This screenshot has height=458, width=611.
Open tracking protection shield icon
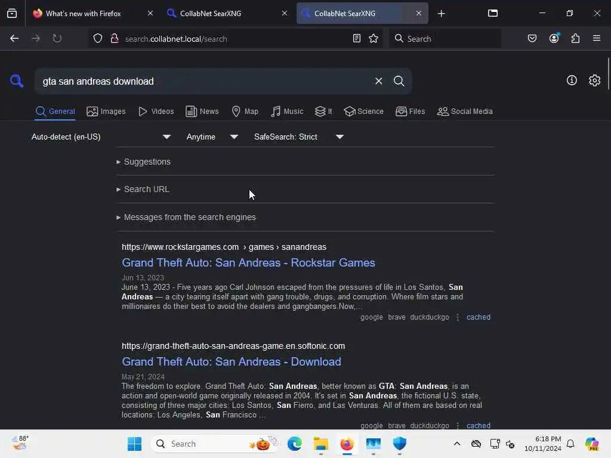[x=98, y=38]
